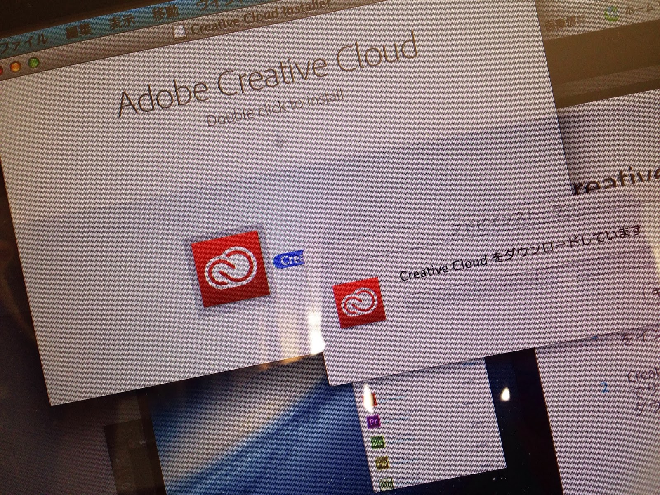Minimize the installer window with yellow button

[16, 67]
